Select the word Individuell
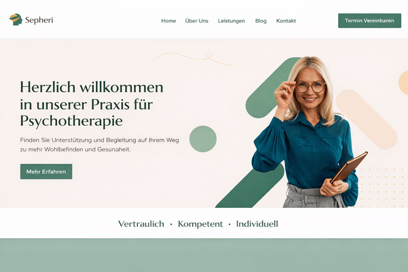Image resolution: width=408 pixels, height=272 pixels. click(x=257, y=224)
